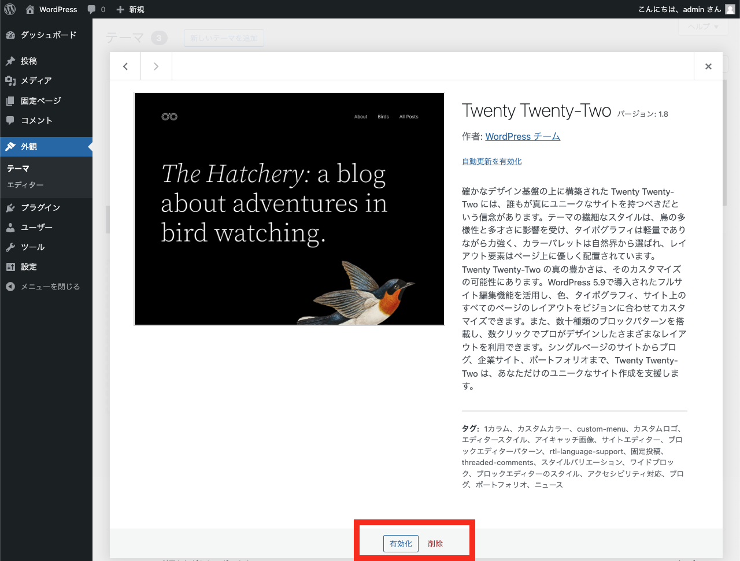
Task: Click the こんにちは、admin さん greeting
Action: click(680, 9)
